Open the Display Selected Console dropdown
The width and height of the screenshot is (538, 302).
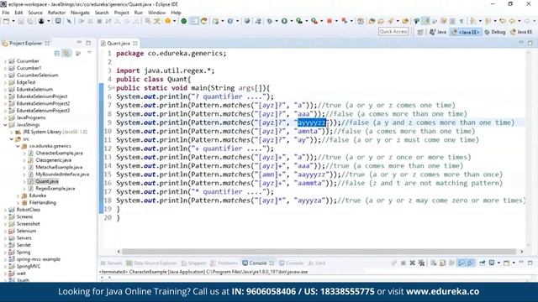click(x=498, y=263)
